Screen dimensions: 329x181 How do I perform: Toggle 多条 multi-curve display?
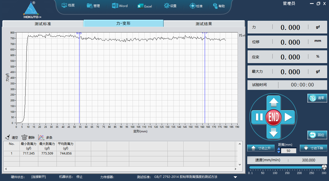tap(41, 137)
